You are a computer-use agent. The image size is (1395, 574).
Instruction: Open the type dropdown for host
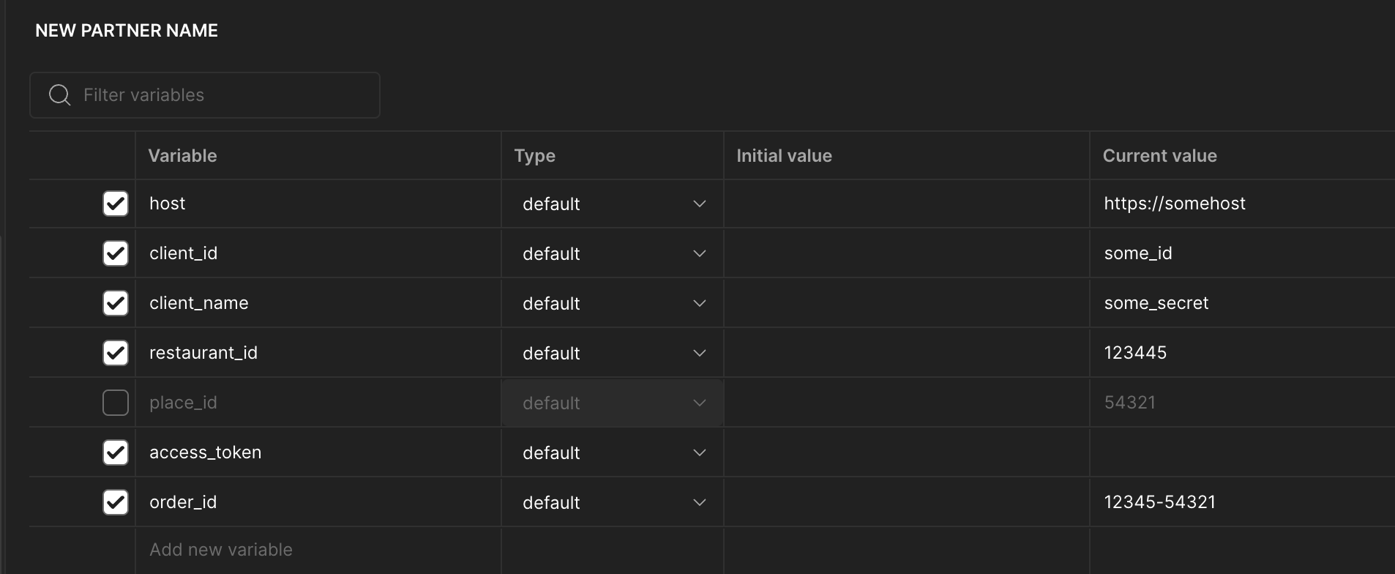tap(613, 204)
